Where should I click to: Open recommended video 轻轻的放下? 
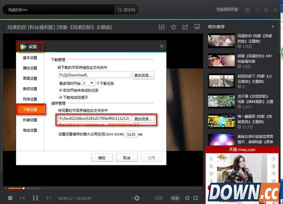[x=241, y=81]
